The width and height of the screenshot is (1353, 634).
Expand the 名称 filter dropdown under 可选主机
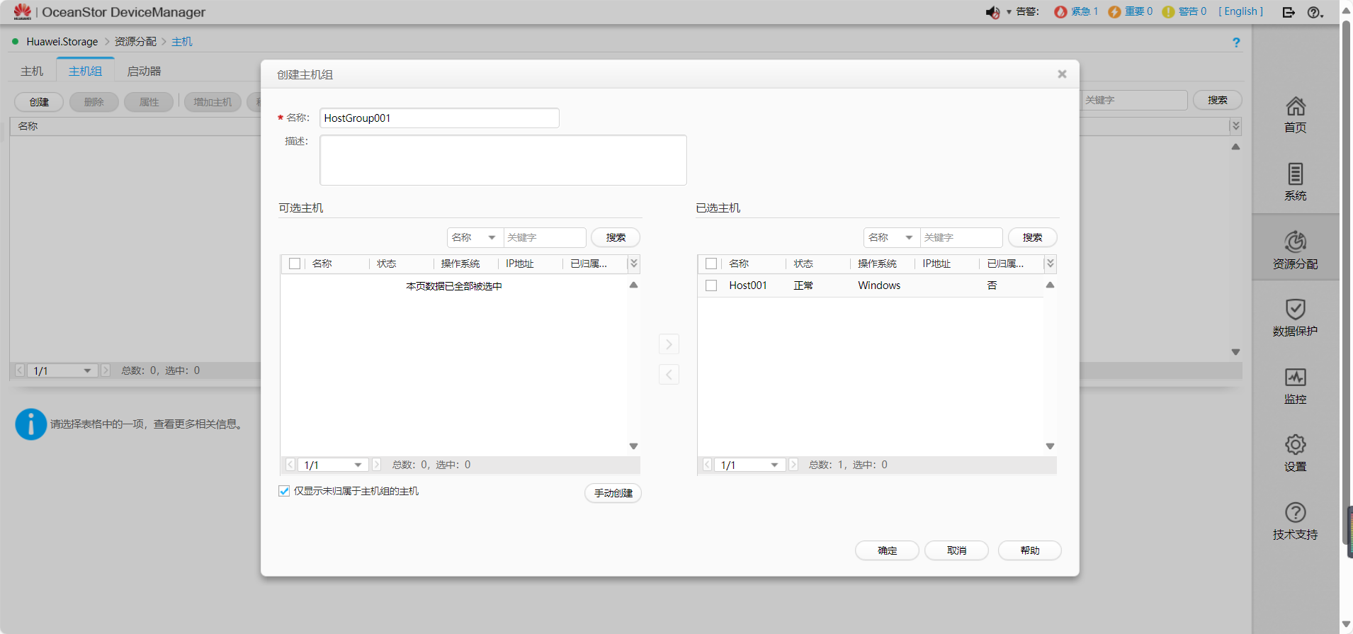(x=475, y=237)
